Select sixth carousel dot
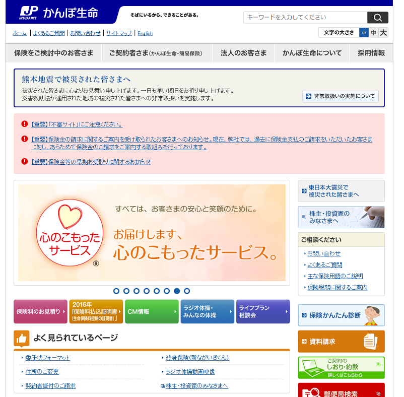 (167, 291)
